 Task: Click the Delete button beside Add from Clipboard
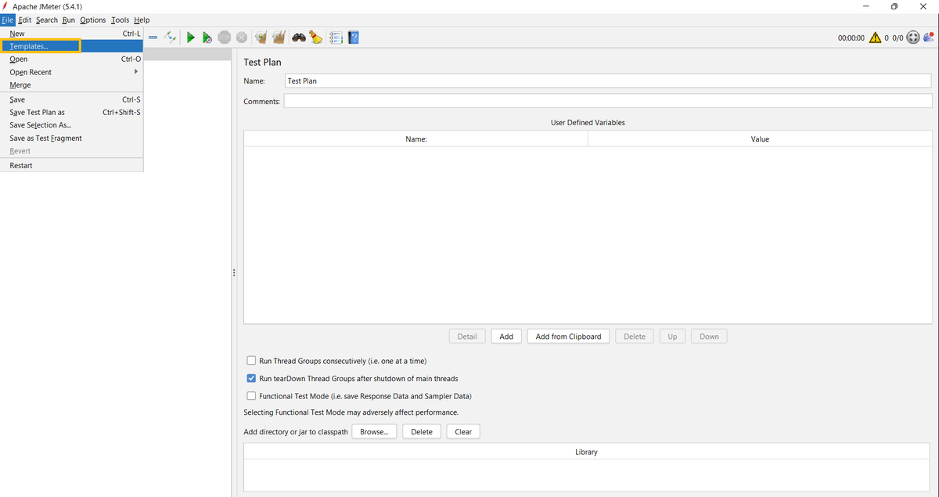pyautogui.click(x=635, y=336)
